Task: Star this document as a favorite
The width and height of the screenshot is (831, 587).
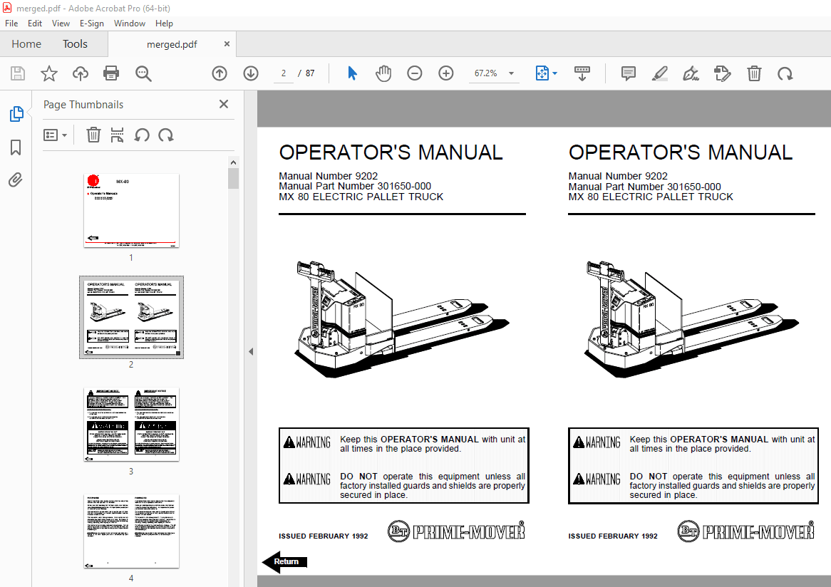Action: [x=48, y=73]
